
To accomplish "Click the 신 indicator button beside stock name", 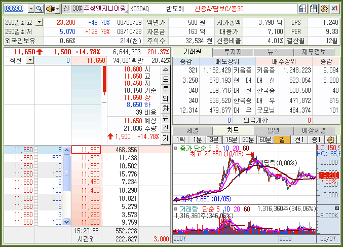I will pos(66,9).
